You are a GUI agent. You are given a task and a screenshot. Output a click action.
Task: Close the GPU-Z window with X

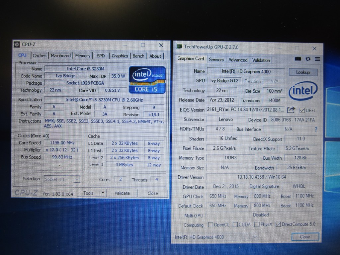[x=314, y=48]
